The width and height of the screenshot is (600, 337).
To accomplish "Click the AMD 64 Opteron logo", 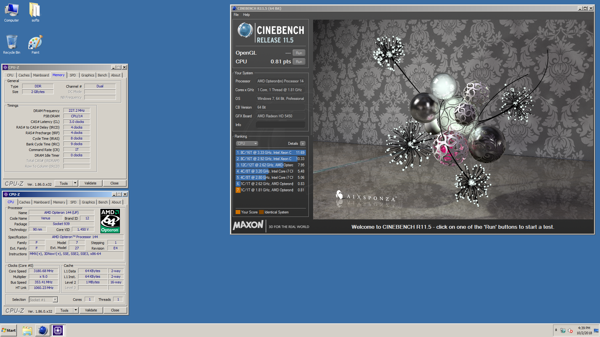I will pyautogui.click(x=110, y=221).
